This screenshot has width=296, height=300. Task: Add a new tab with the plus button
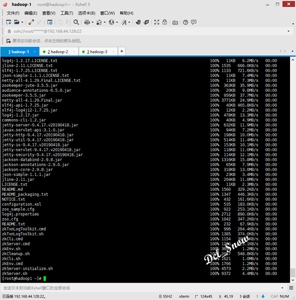point(122,52)
